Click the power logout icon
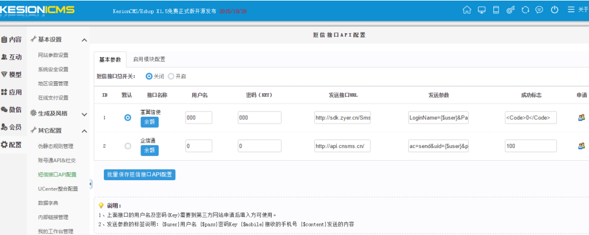Screen dimensions: 589x235 point(554,10)
